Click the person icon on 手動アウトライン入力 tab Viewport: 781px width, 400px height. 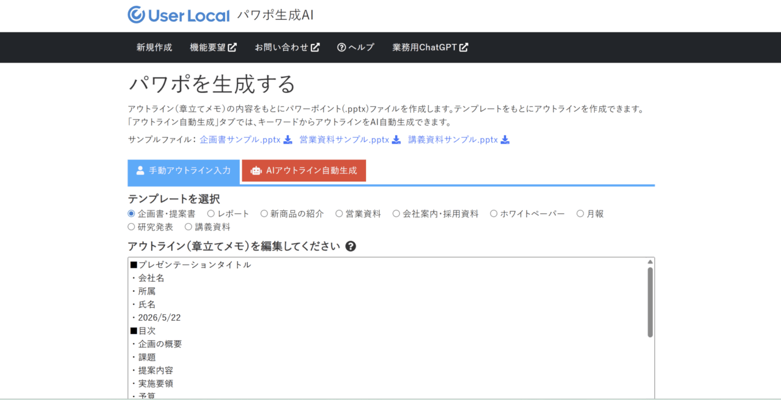[x=140, y=170]
